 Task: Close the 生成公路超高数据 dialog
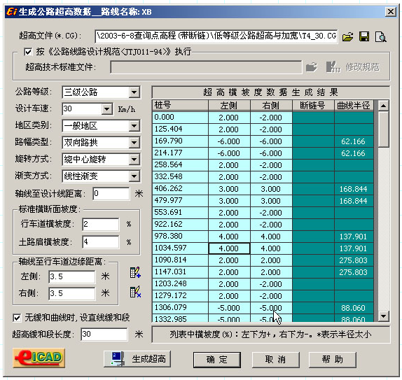pos(391,11)
